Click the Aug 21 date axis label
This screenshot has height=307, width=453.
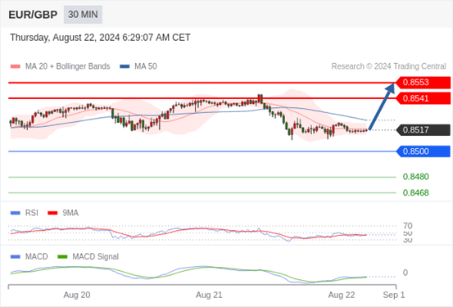click(x=209, y=296)
